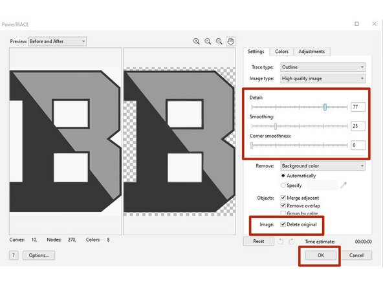Click the Detail slider handle
Screen dimensions: 383x287
tap(325, 107)
